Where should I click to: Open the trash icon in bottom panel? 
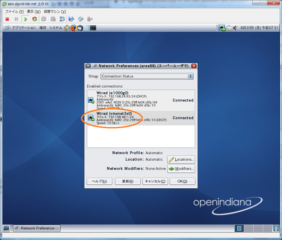point(276,228)
